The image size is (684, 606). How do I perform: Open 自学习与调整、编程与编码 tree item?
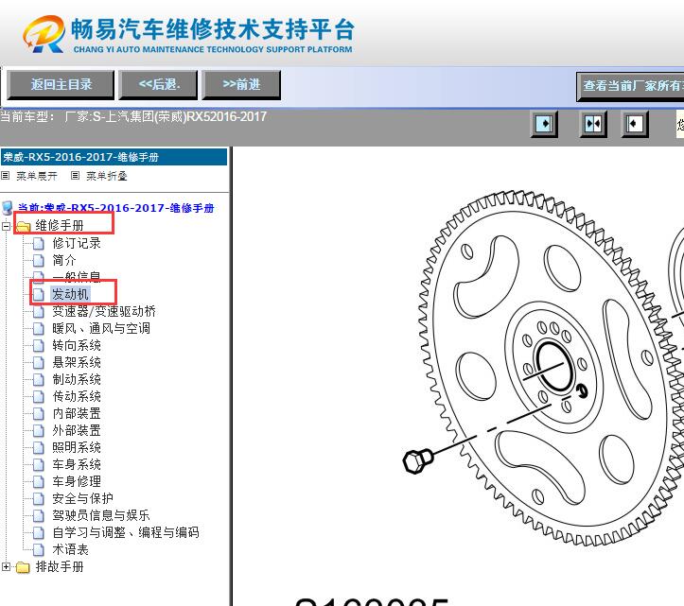(126, 532)
